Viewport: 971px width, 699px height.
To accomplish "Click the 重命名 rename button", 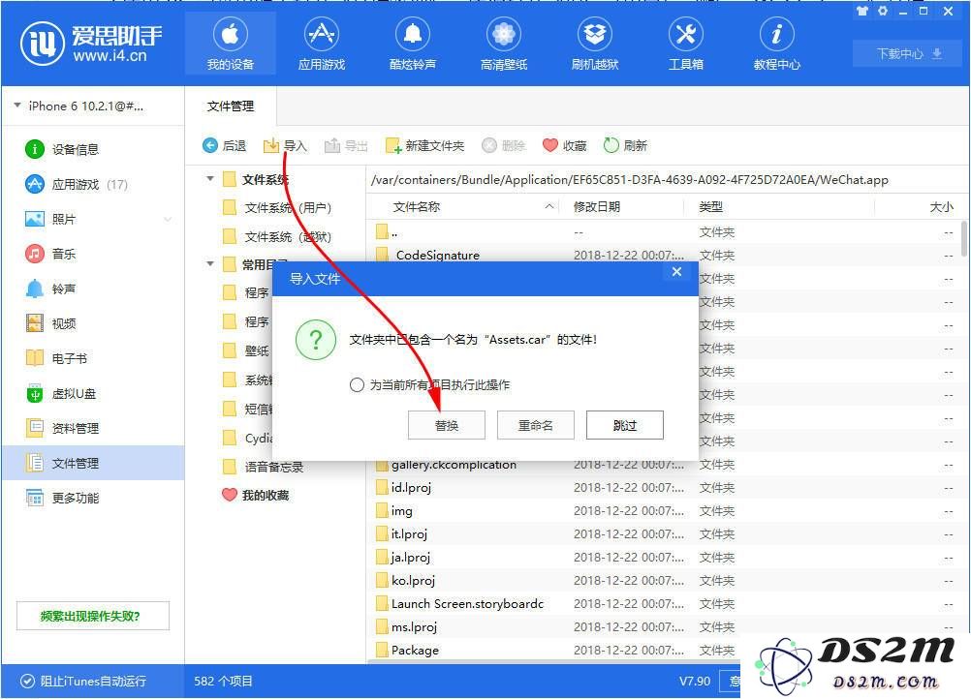I will click(536, 425).
